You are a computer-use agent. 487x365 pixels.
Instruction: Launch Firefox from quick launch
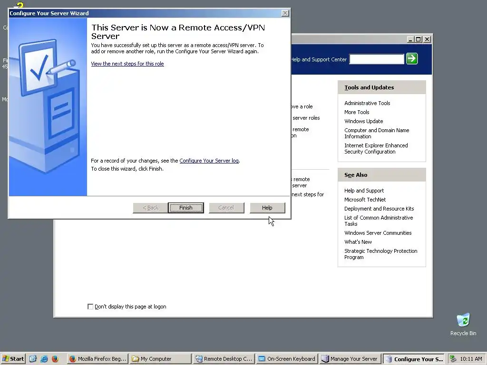tap(55, 359)
